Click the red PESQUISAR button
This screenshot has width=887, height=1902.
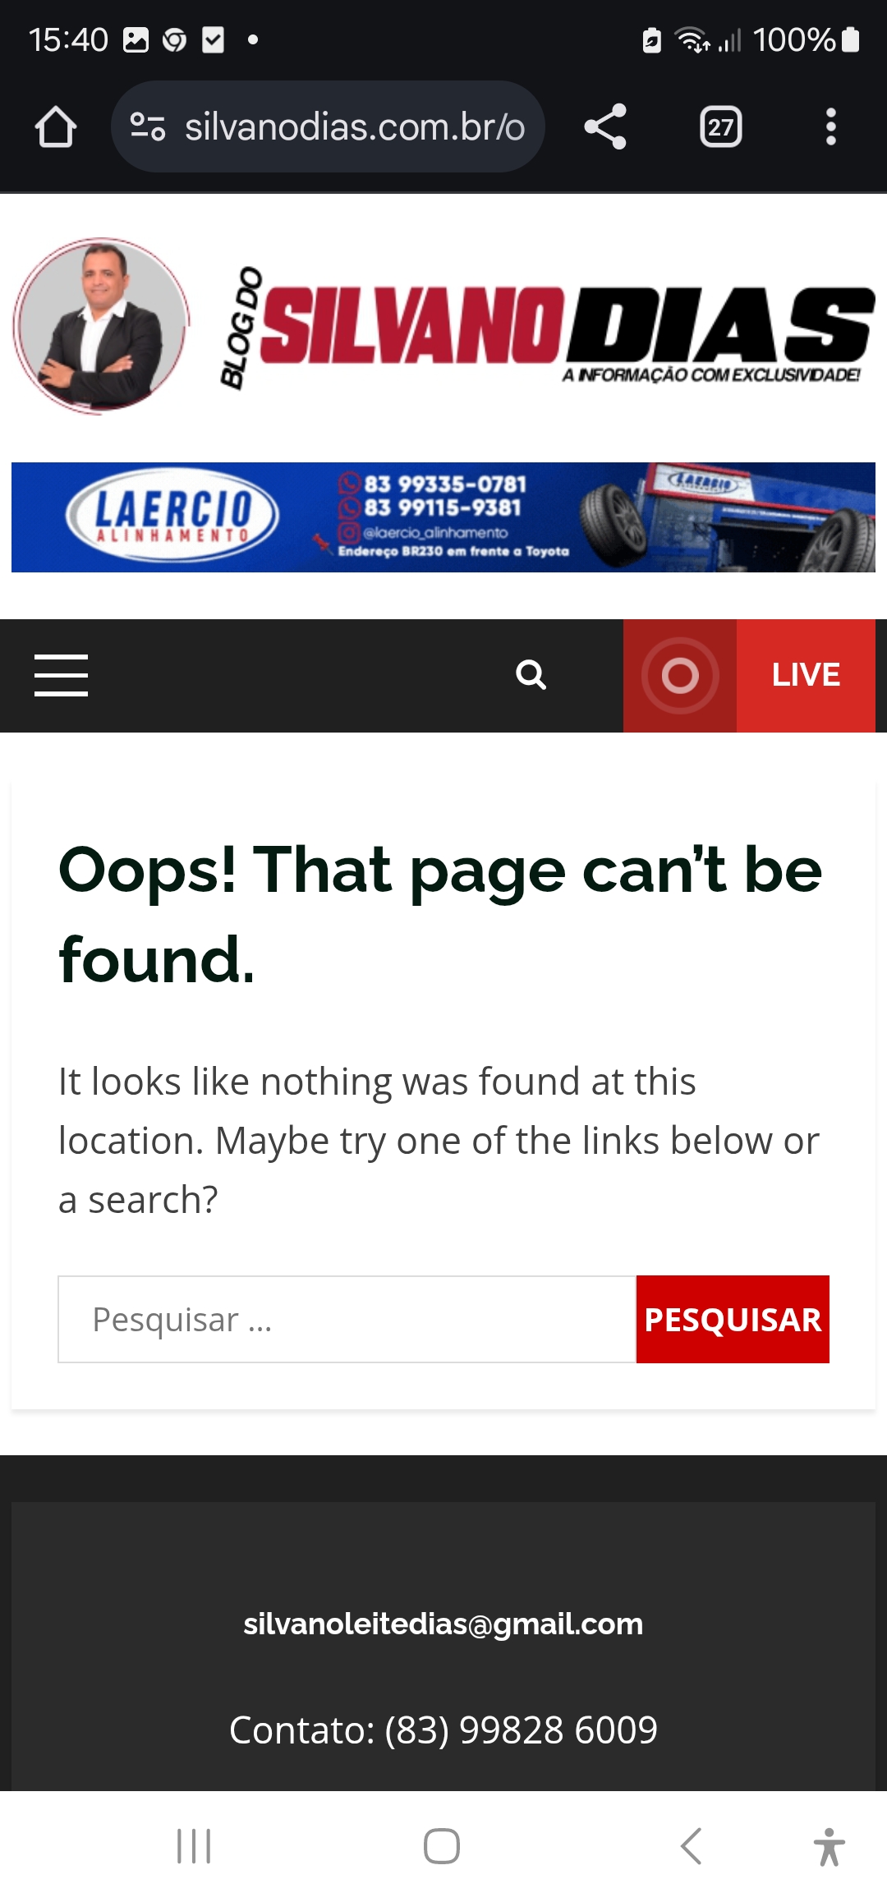click(733, 1319)
